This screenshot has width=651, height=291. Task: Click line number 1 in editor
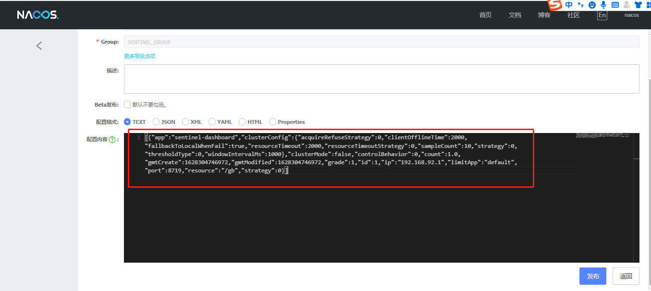point(138,138)
